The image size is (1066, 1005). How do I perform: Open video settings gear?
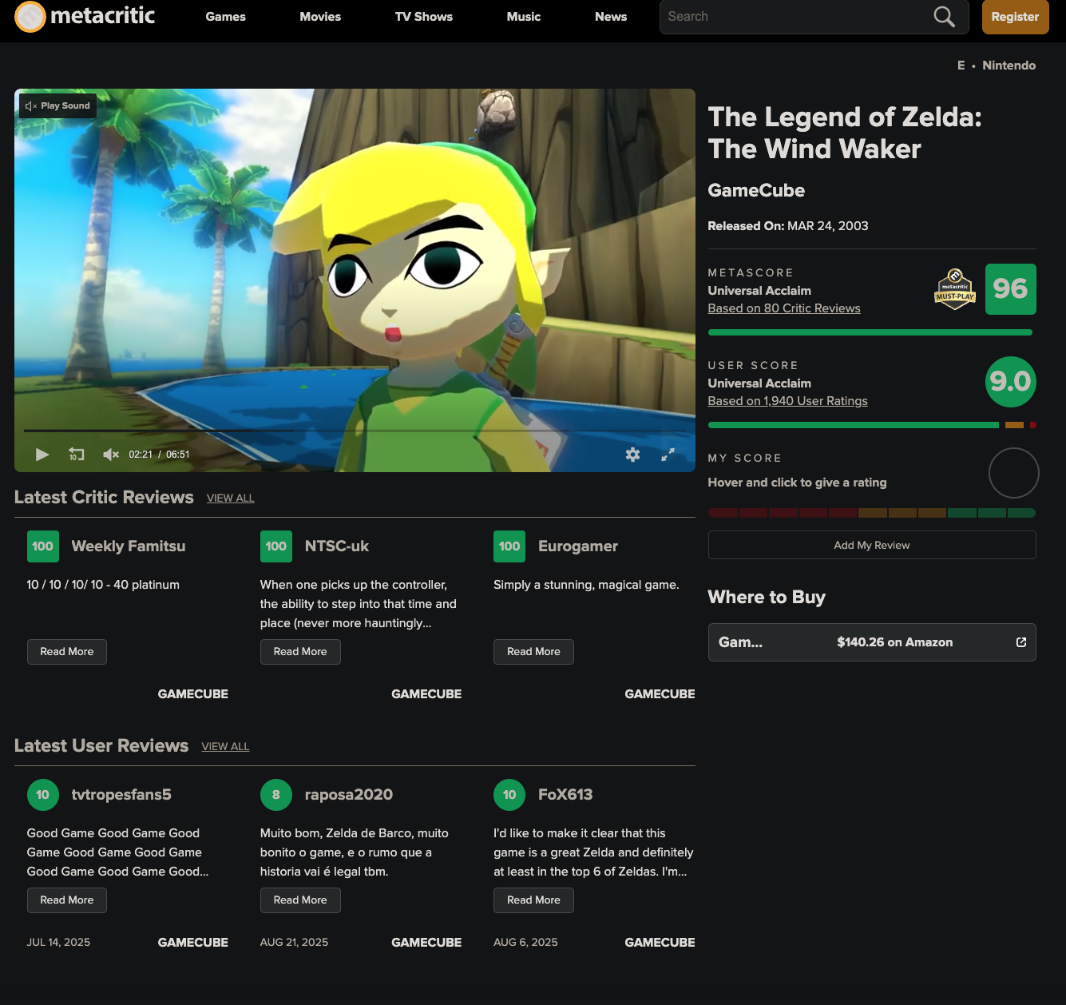click(632, 455)
